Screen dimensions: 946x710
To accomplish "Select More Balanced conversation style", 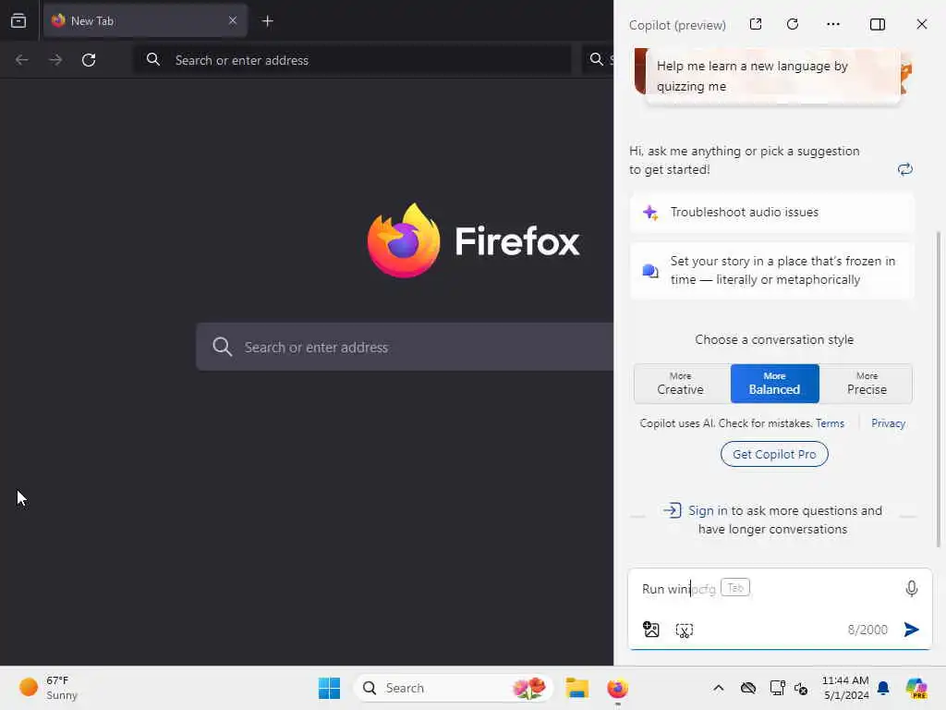I will pyautogui.click(x=775, y=384).
